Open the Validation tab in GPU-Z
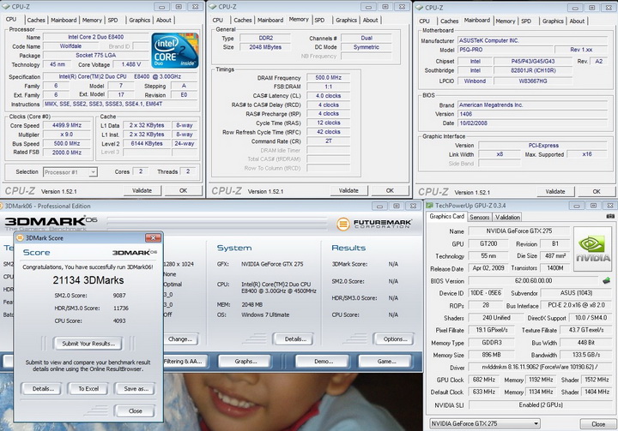 [507, 217]
